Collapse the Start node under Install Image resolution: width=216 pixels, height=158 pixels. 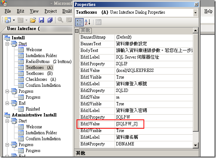pyautogui.click(x=7, y=44)
